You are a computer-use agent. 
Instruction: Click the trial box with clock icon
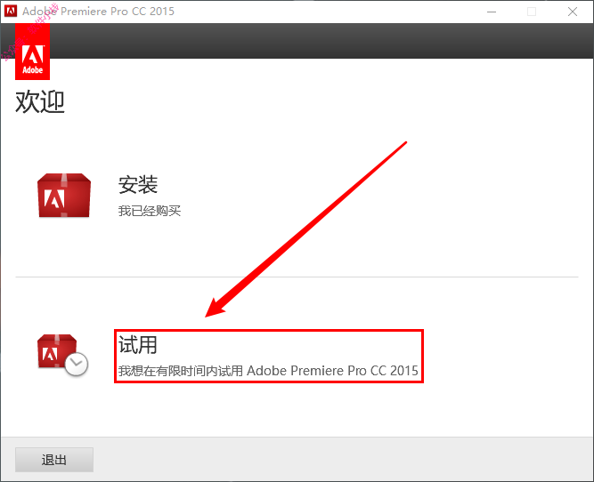pos(62,355)
